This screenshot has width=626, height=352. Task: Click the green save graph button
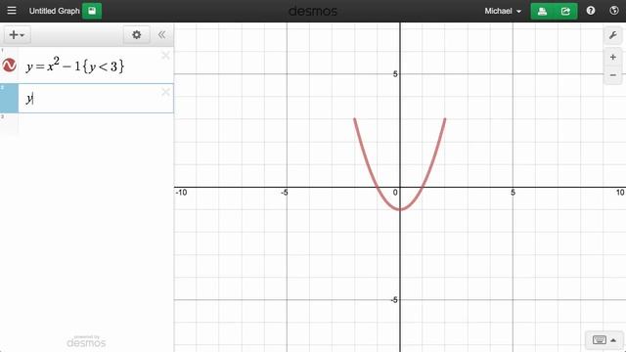tap(92, 11)
